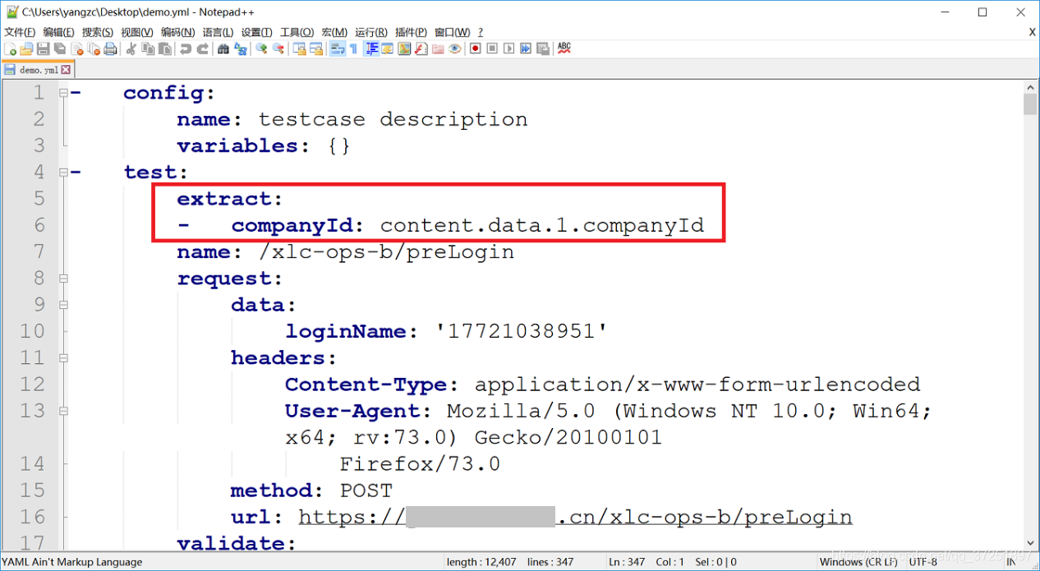Viewport: 1040px width, 571px height.
Task: Open the 语言(L) menu
Action: (x=218, y=32)
